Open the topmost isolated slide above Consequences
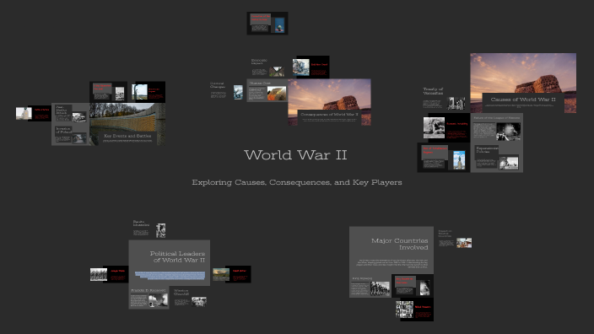Viewport: 594px width, 334px height. pyautogui.click(x=267, y=24)
